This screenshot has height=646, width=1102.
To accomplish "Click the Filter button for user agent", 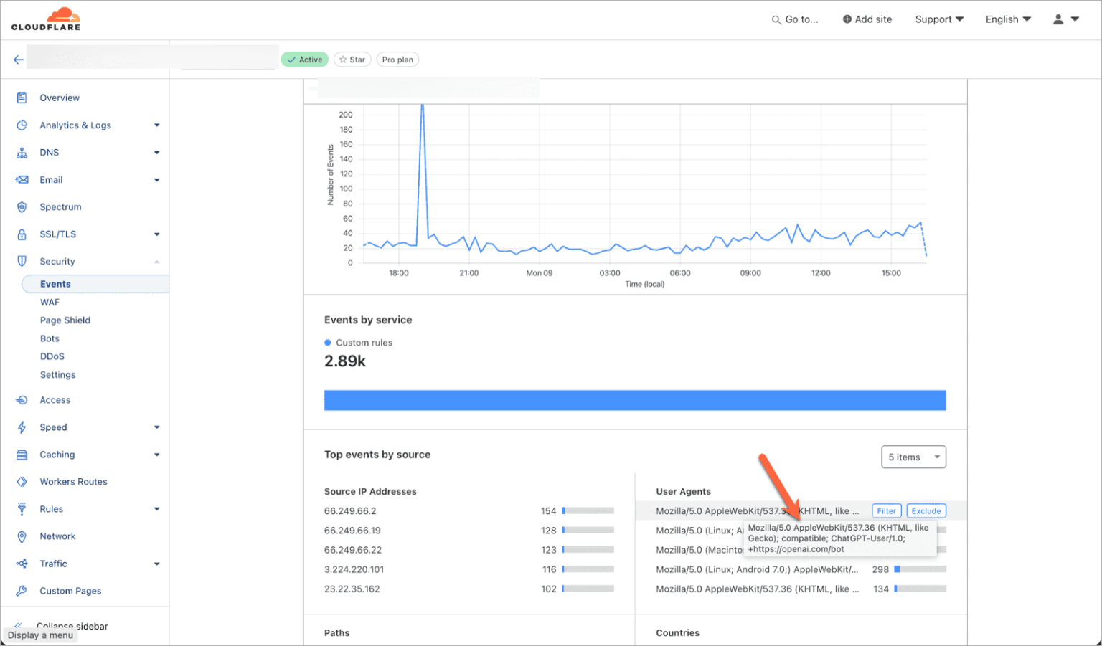I will [x=887, y=511].
